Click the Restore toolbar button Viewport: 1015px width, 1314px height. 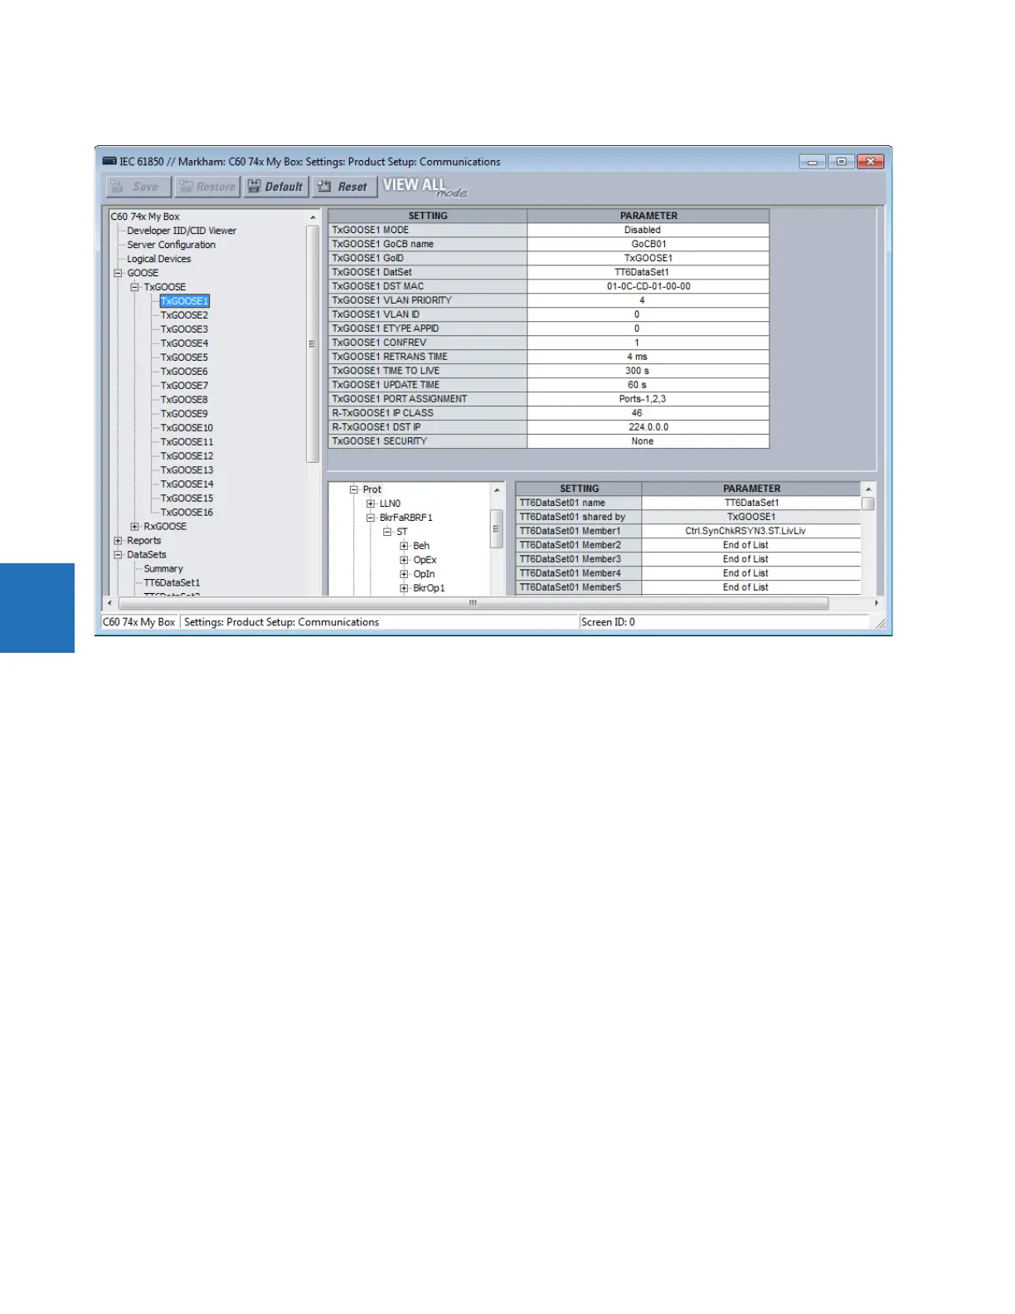[207, 187]
